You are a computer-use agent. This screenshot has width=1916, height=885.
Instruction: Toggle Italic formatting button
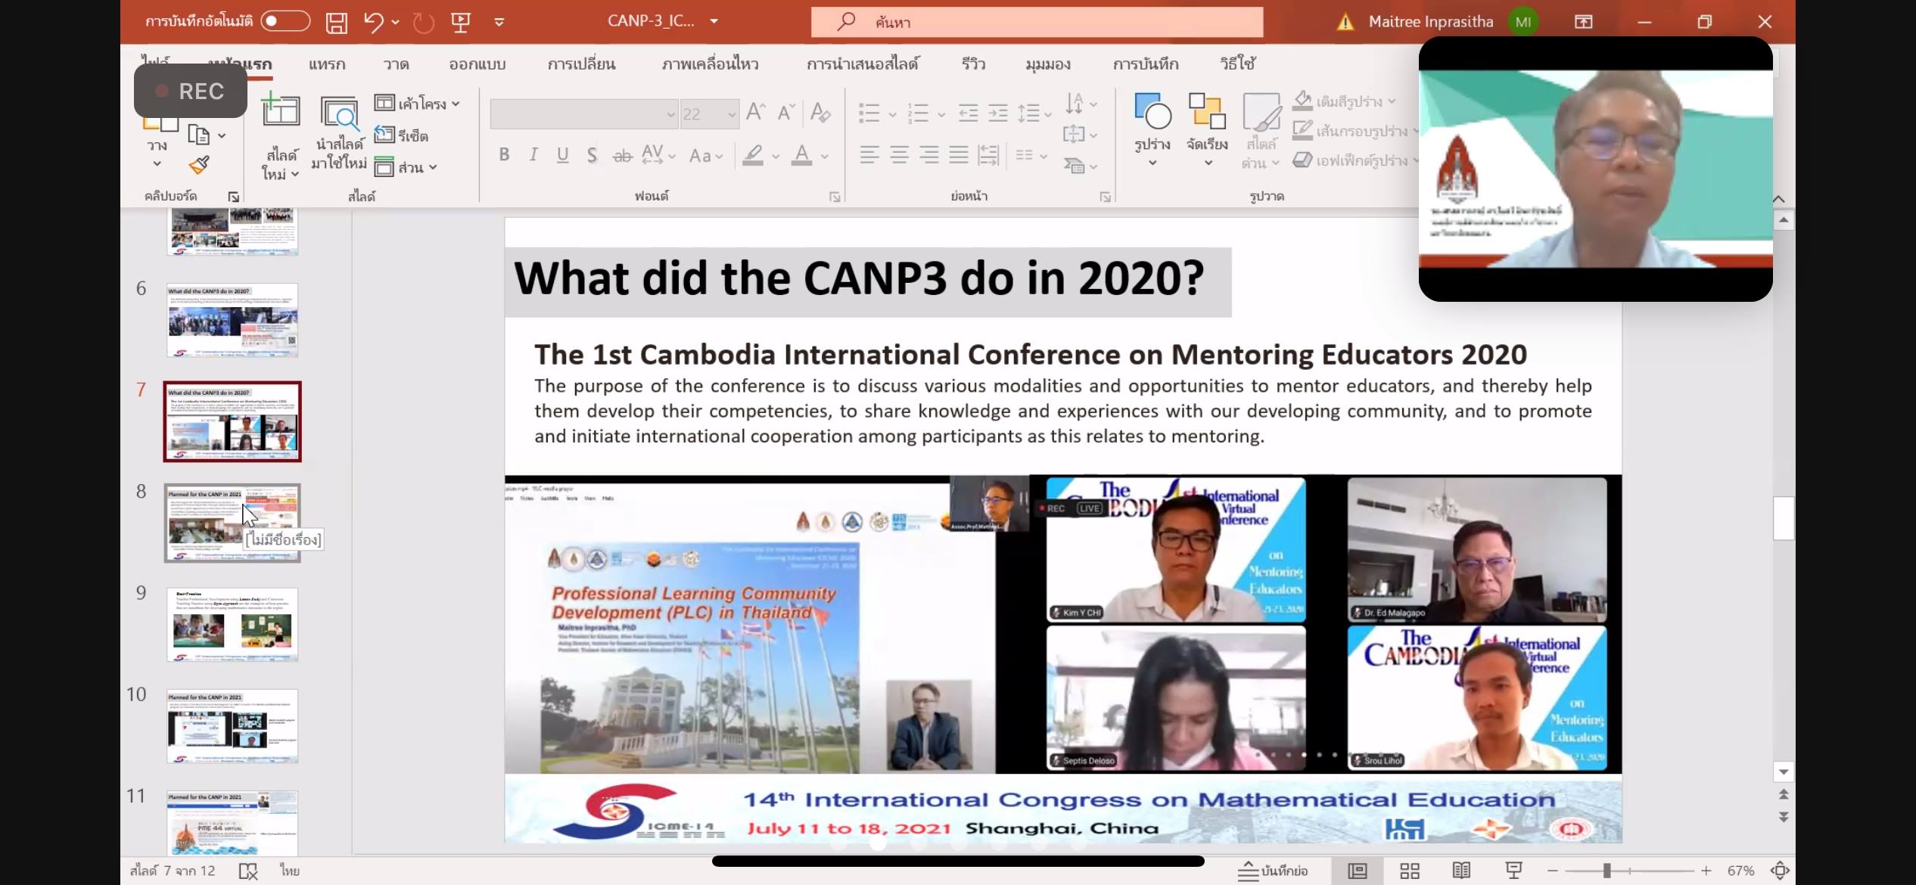[x=533, y=155]
